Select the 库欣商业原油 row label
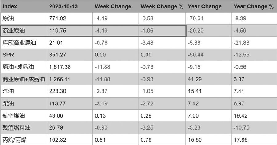The height and width of the screenshot is (145, 277). pyautogui.click(x=19, y=43)
